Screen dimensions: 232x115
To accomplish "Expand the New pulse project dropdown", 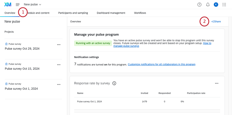I will [32, 4].
